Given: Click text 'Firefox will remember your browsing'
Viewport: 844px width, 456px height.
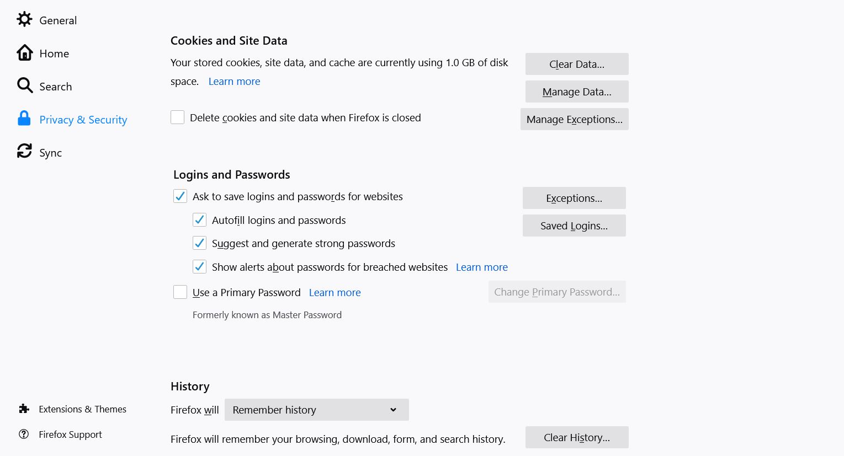Looking at the screenshot, I should (338, 439).
